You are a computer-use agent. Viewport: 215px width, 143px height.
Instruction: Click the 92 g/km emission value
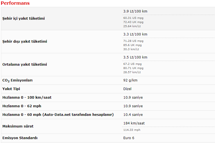[x=130, y=80]
